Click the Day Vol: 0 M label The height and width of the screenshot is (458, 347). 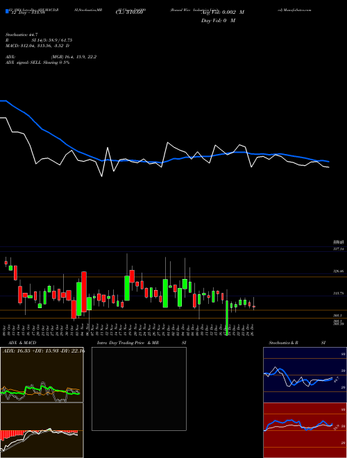218,20
